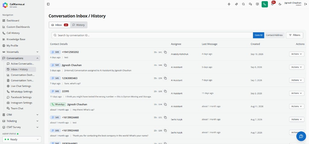Expand the Voicemails menu
Viewport: 309px width, 144px height.
point(21,52)
